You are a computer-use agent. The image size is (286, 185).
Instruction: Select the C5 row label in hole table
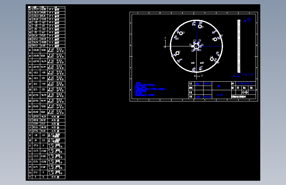(30, 131)
